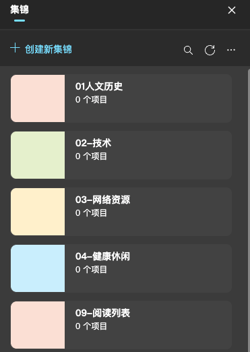The image size is (250, 352).
Task: Open the 09-阅读列表 collection
Action: click(x=121, y=325)
